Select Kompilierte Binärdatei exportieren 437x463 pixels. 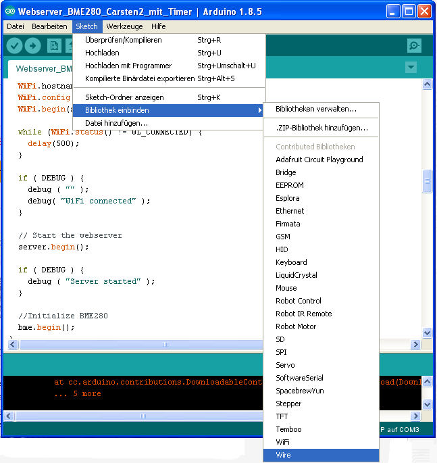[x=169, y=78]
